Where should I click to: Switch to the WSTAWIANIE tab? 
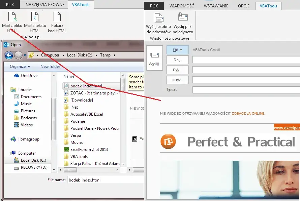click(x=216, y=6)
